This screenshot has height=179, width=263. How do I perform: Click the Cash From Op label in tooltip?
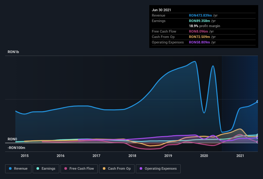pyautogui.click(x=163, y=37)
